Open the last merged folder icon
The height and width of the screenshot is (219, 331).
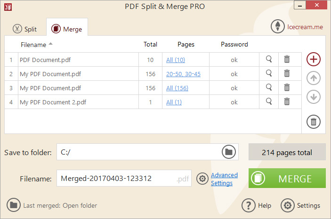coord(14,205)
